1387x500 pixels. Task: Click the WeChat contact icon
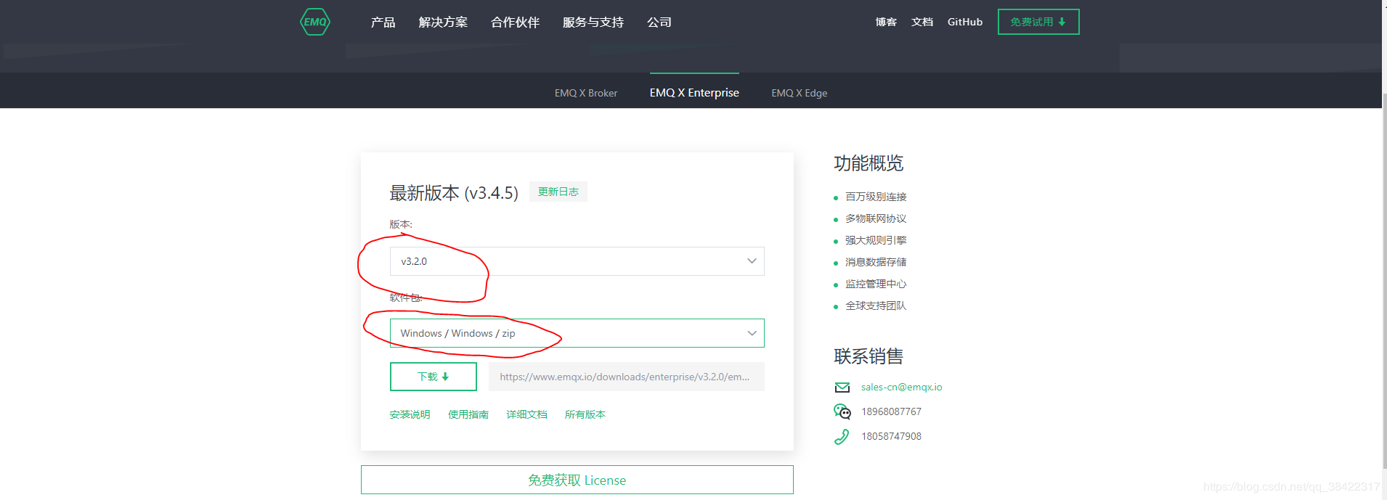tap(842, 411)
